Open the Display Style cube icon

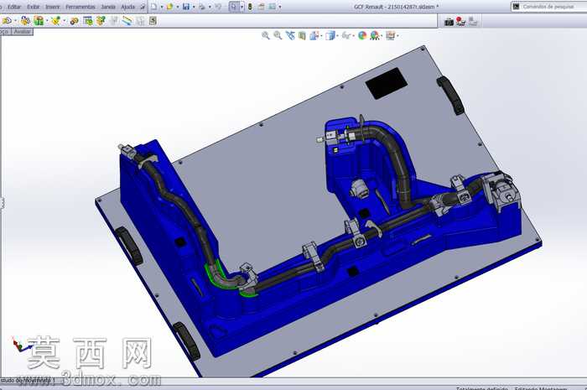(x=330, y=35)
